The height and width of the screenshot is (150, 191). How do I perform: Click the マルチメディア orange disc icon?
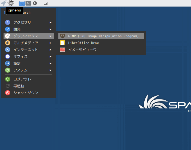8,43
